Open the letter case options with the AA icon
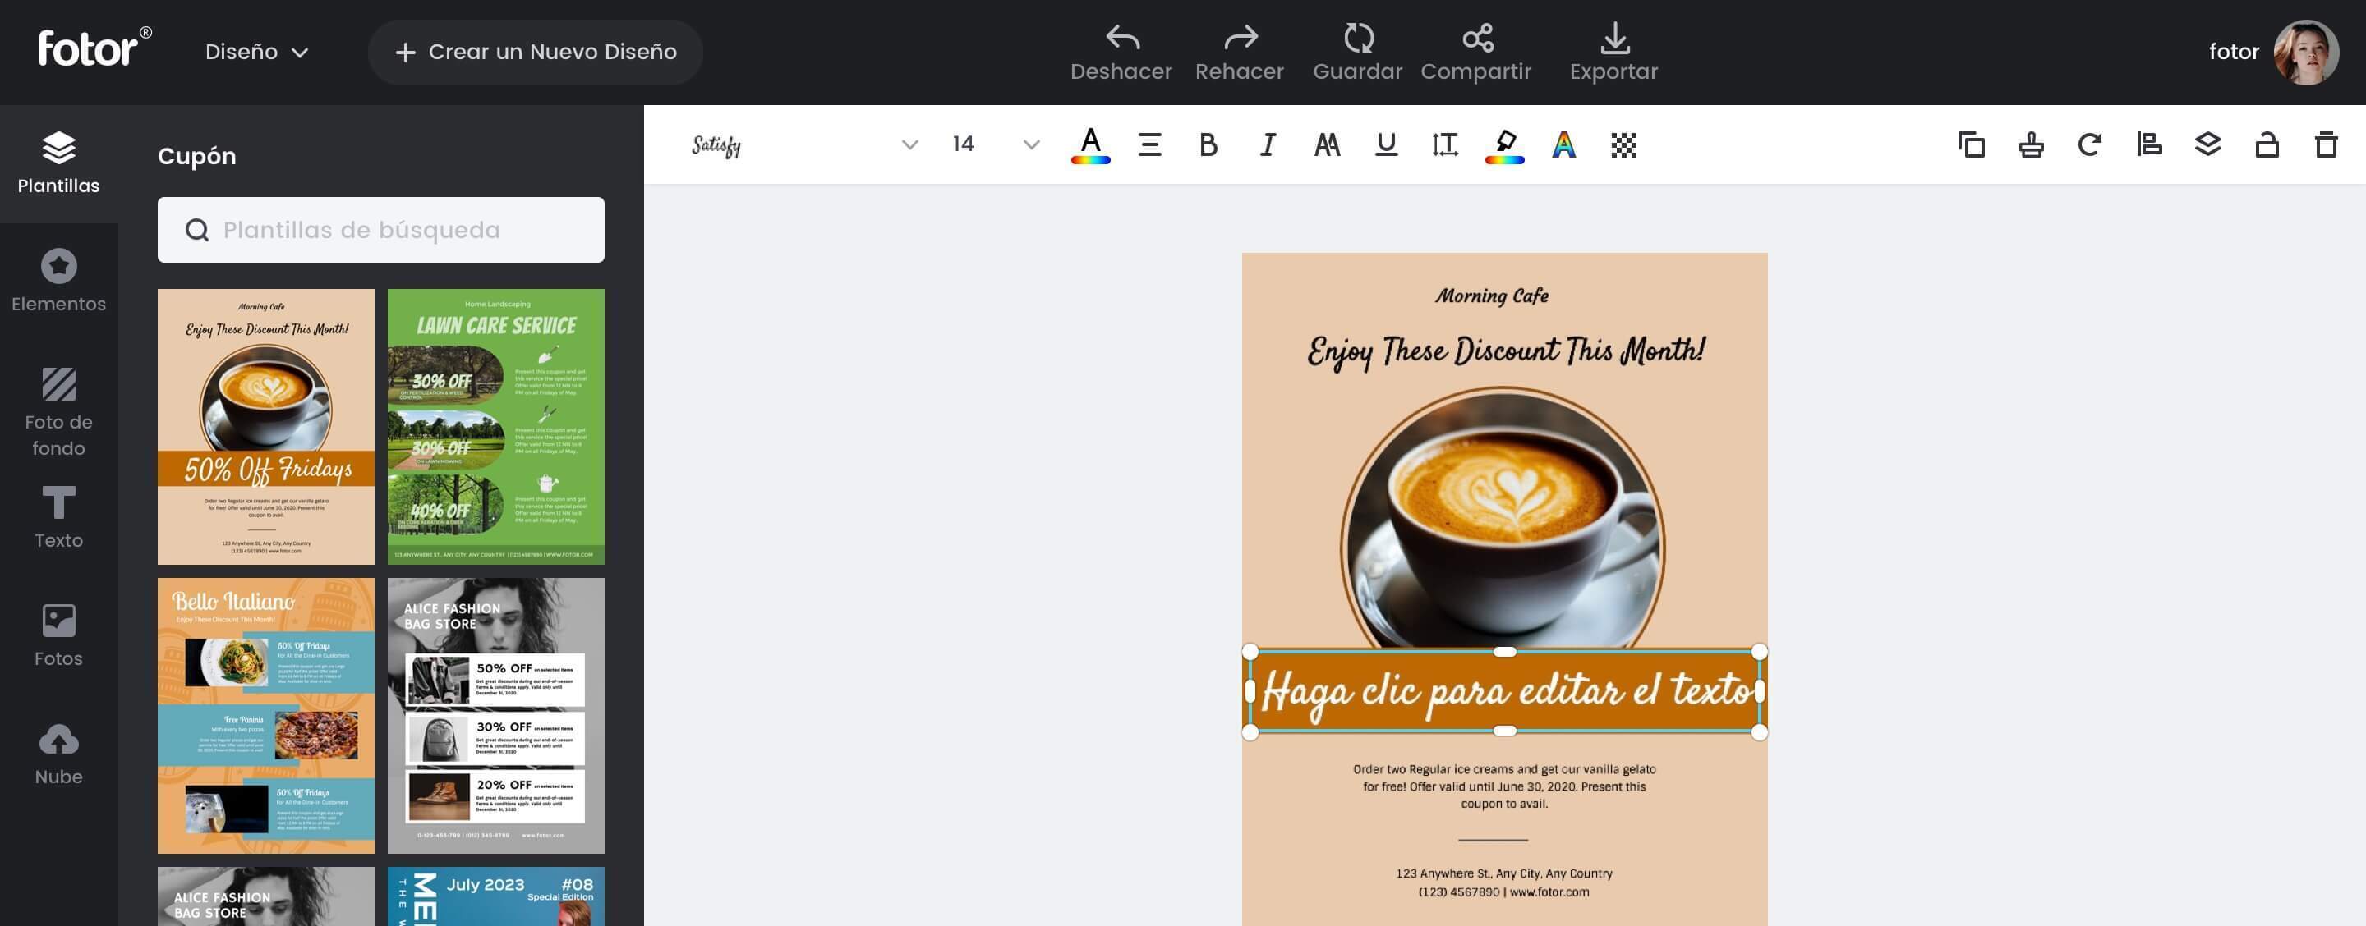This screenshot has height=926, width=2366. click(x=1326, y=144)
